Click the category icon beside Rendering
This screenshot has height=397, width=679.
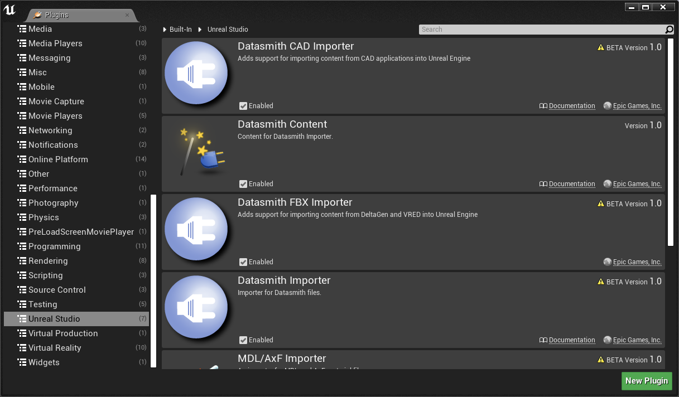click(22, 261)
